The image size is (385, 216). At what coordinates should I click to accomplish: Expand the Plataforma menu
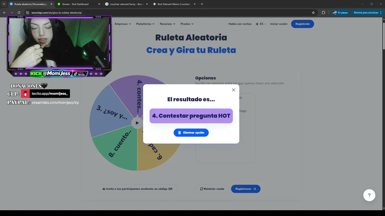point(145,24)
